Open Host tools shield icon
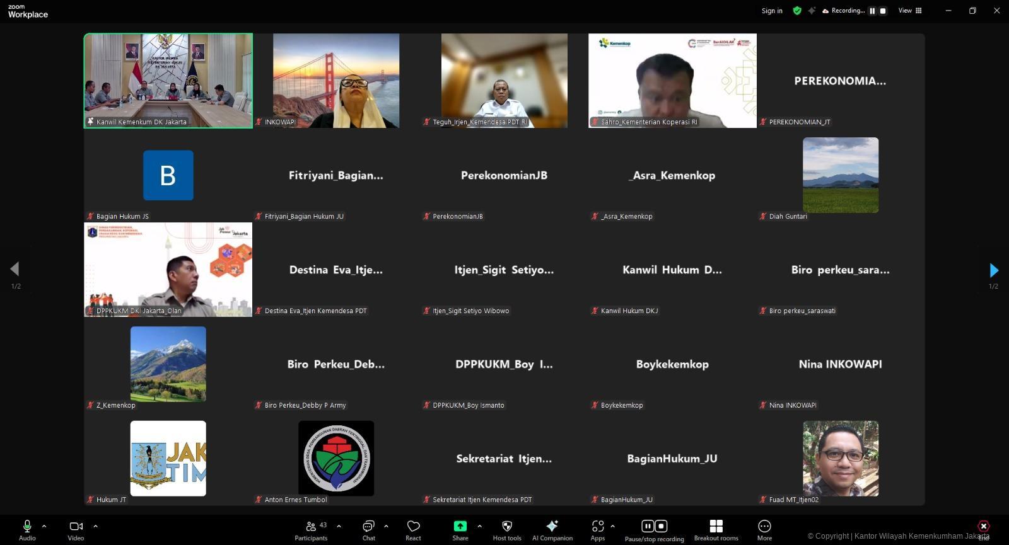The image size is (1009, 545). (507, 529)
